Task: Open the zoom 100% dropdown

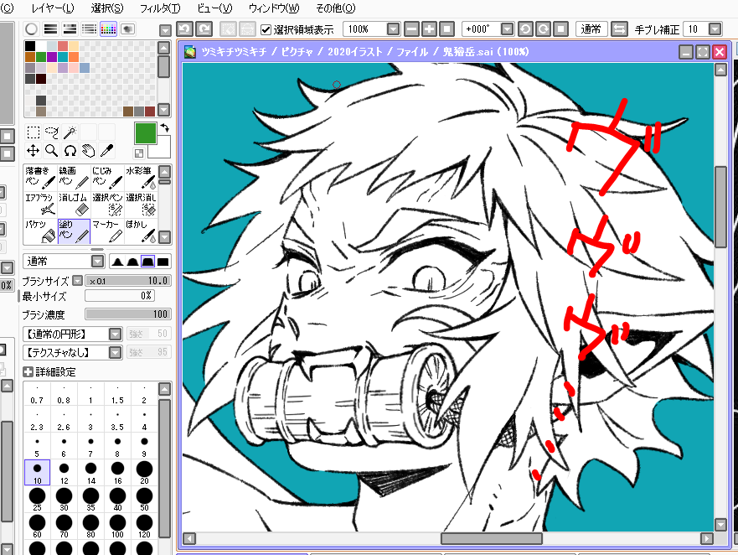Action: pyautogui.click(x=393, y=29)
